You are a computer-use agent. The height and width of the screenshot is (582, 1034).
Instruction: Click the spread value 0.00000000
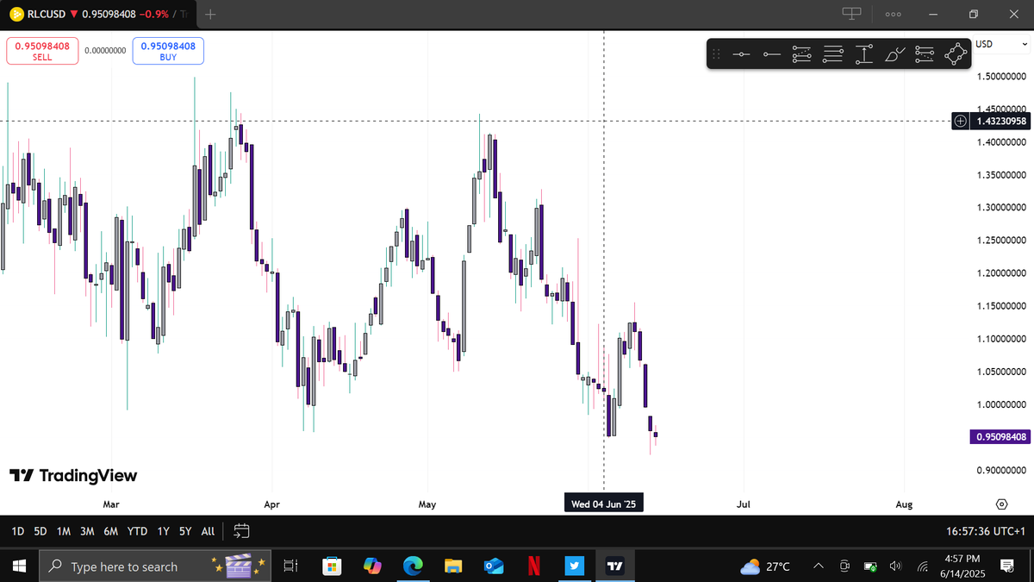(x=105, y=51)
